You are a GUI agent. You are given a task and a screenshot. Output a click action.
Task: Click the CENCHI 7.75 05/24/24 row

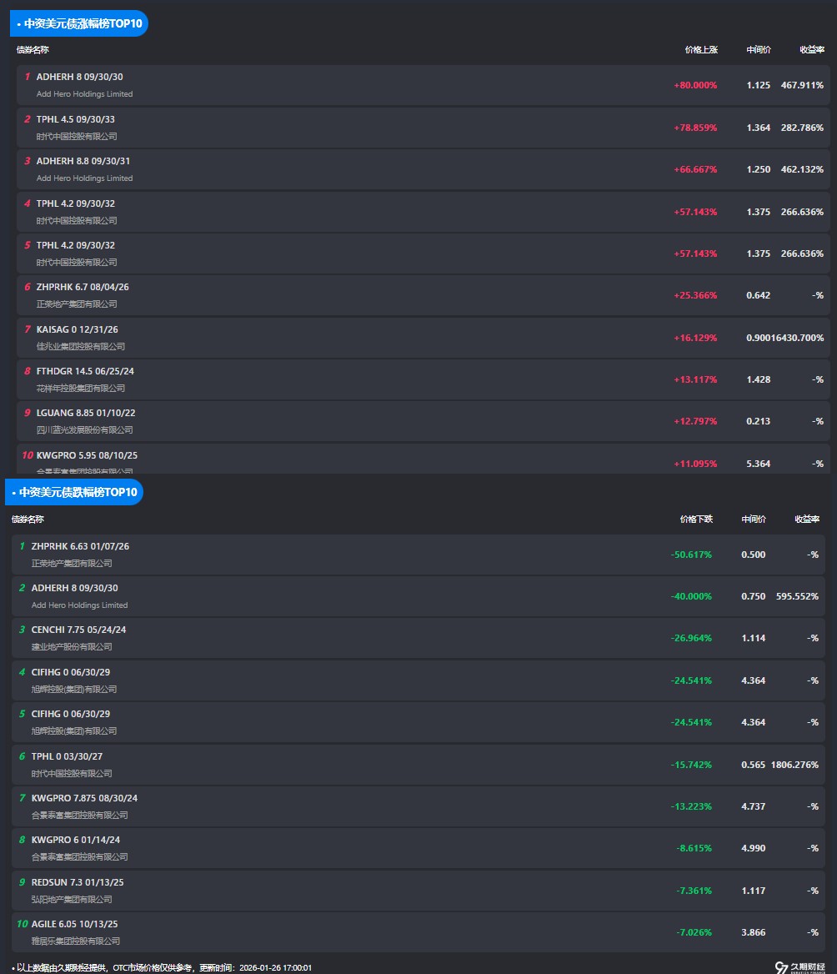pos(78,630)
